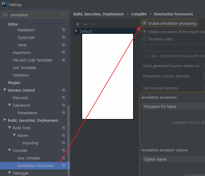Collapse the Build Tools node
Viewport: 205px width, 176px height.
point(10,127)
